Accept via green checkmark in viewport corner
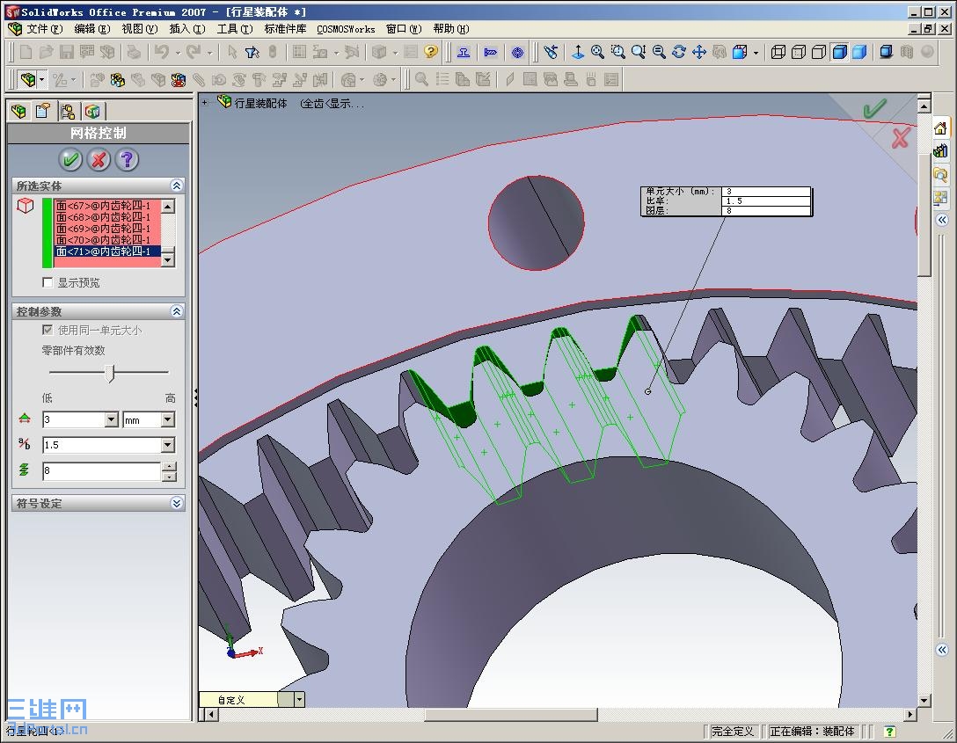Image resolution: width=957 pixels, height=743 pixels. pos(874,108)
